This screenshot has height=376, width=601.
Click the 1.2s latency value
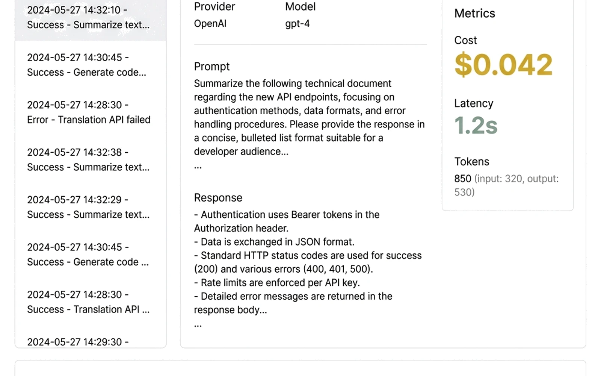tap(476, 126)
